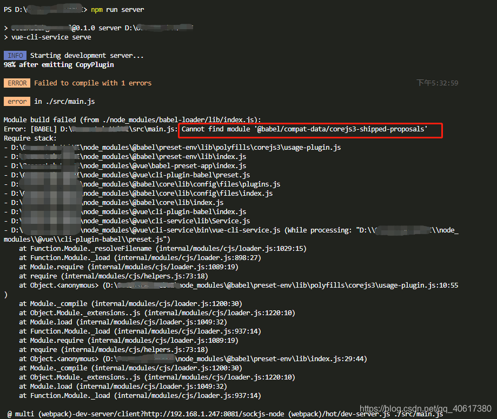The width and height of the screenshot is (497, 419).
Task: Click the 'Module build failed' line
Action: point(132,120)
